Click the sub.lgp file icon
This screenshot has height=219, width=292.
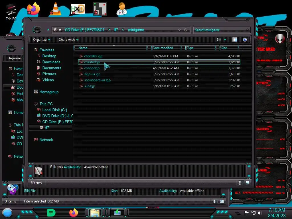tap(81, 86)
